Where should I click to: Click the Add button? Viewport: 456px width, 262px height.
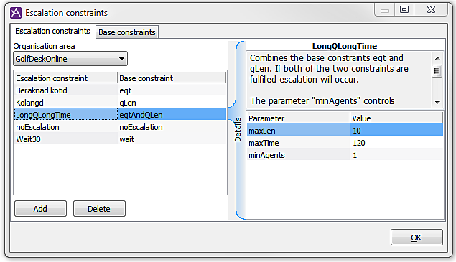[40, 209]
